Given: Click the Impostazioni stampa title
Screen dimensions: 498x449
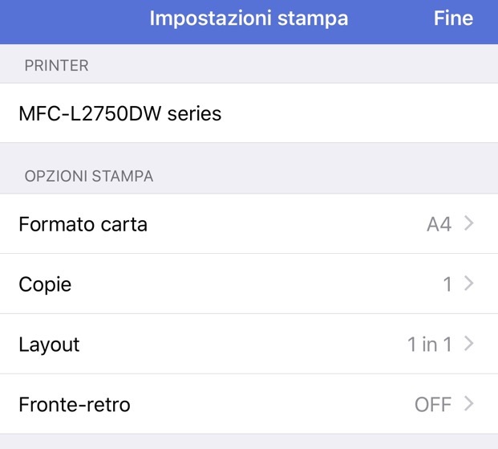Looking at the screenshot, I should [249, 18].
